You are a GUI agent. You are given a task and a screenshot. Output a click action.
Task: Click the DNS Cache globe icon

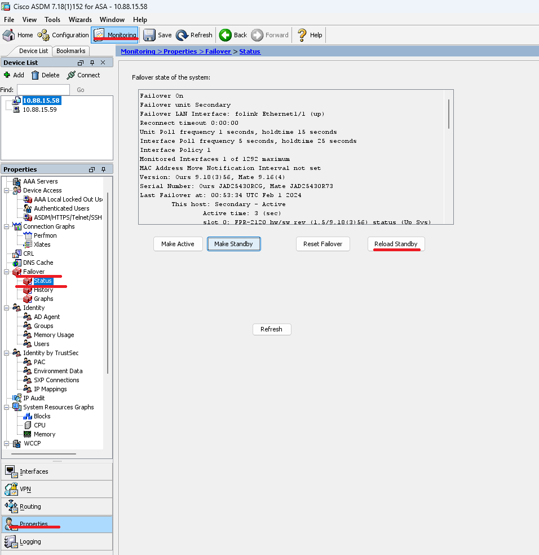(x=16, y=263)
